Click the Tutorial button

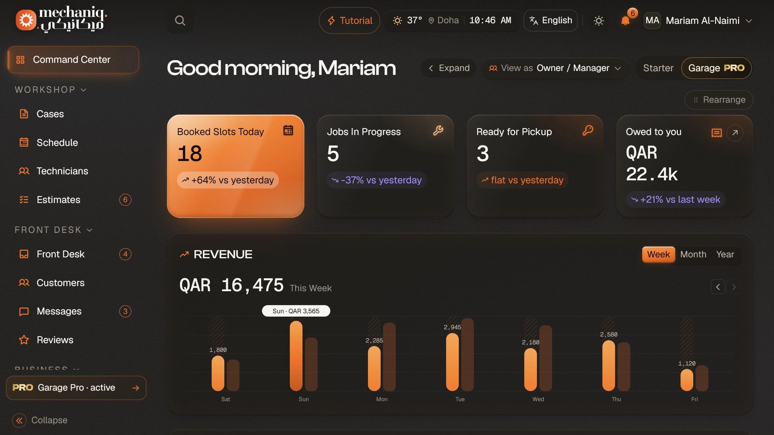coord(349,21)
